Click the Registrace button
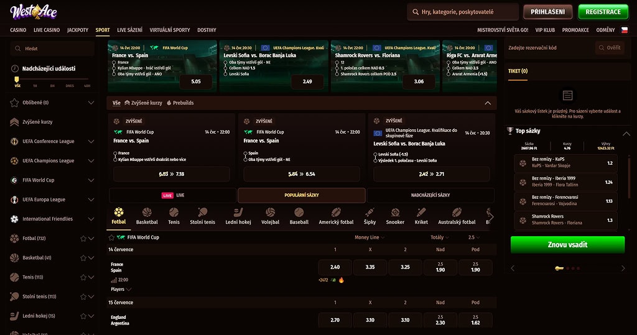The width and height of the screenshot is (637, 335). tap(603, 12)
